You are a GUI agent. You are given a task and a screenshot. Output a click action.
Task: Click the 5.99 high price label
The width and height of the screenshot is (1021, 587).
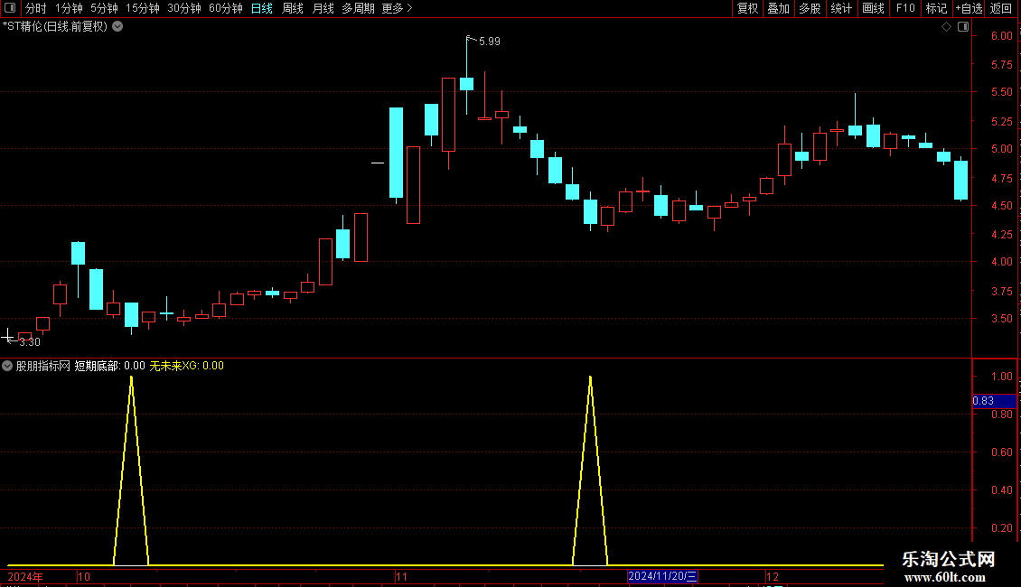pyautogui.click(x=490, y=41)
